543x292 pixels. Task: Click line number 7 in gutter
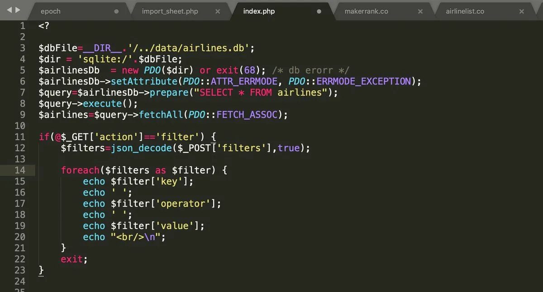(x=23, y=92)
